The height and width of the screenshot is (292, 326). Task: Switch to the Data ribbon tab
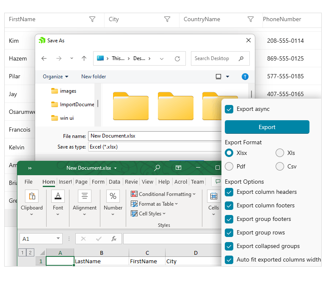[114, 182]
